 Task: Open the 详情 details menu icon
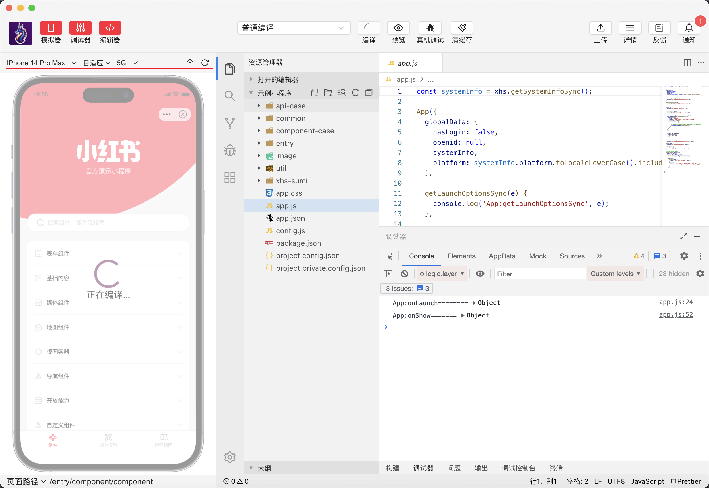tap(630, 28)
